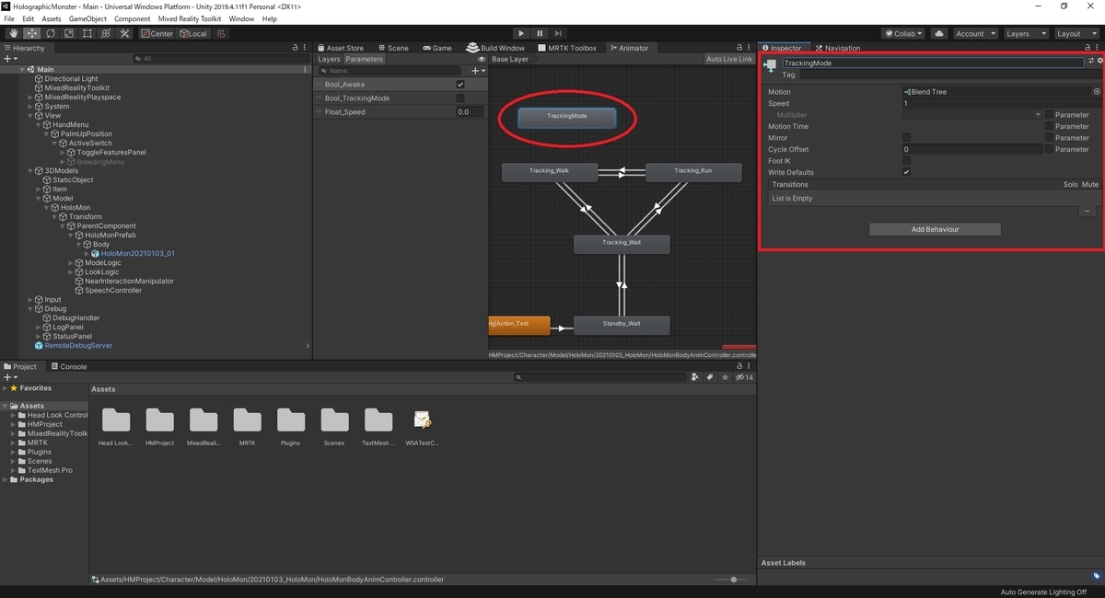This screenshot has width=1105, height=598.
Task: Toggle Foot IK checkbox
Action: click(906, 161)
